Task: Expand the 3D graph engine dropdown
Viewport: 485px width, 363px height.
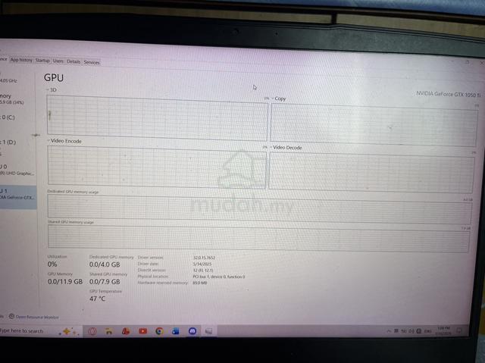Action: tap(48, 89)
